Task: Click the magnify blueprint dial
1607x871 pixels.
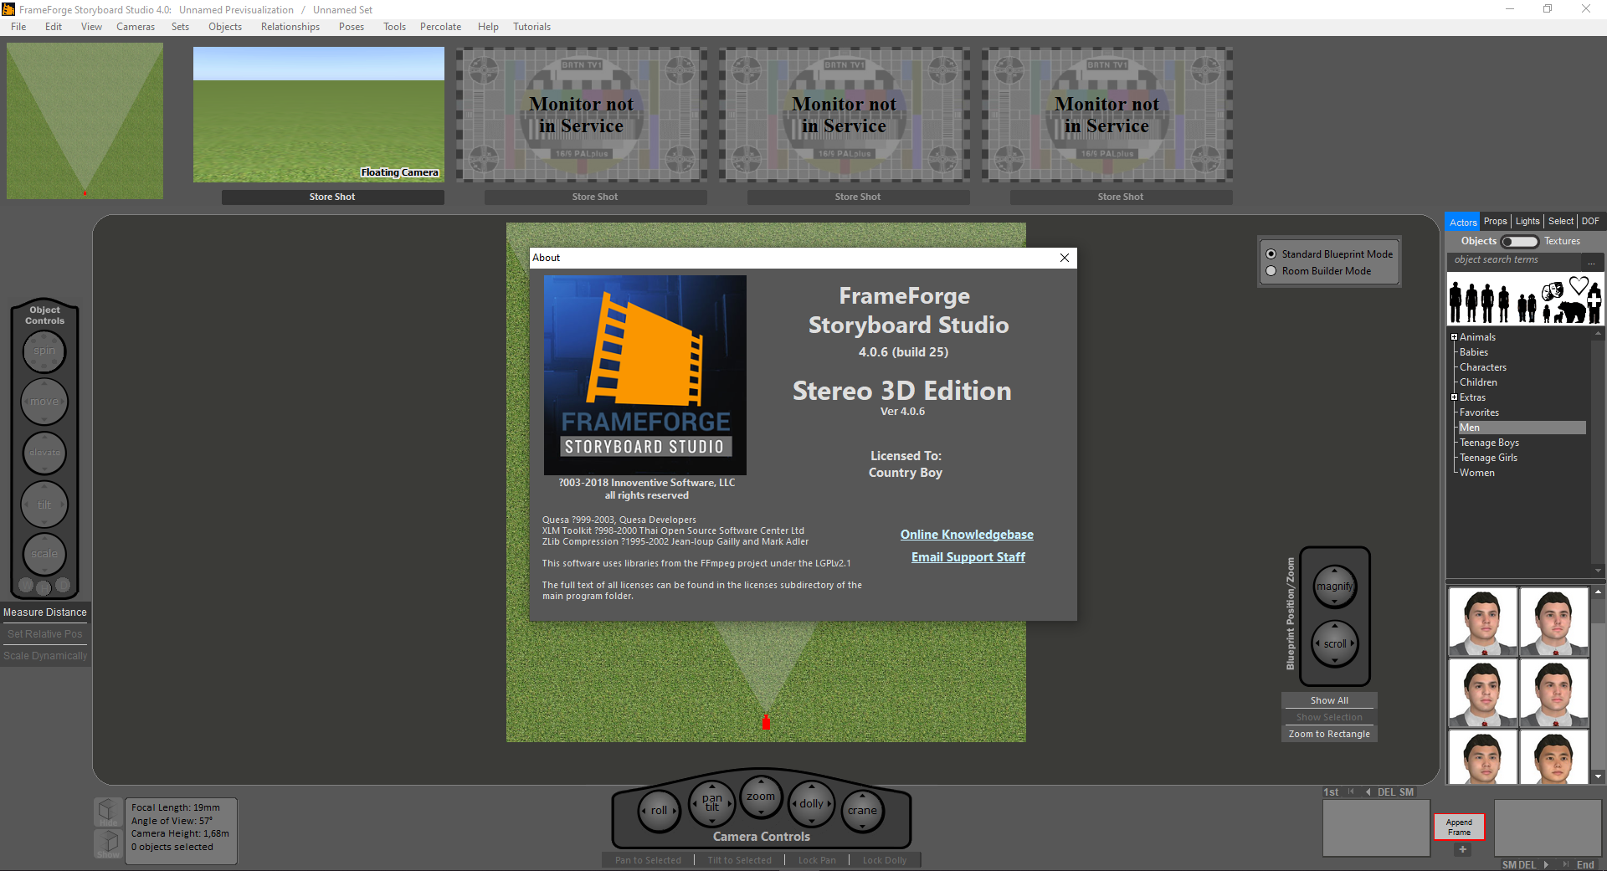Action: [1334, 587]
